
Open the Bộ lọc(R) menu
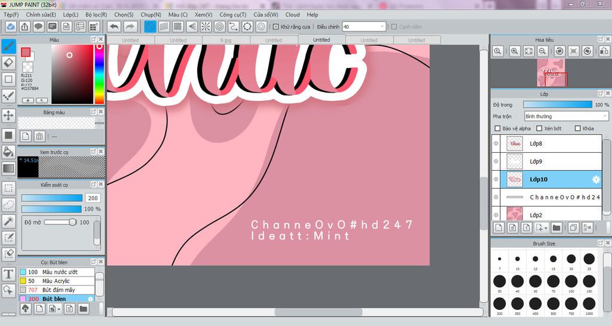click(x=96, y=14)
